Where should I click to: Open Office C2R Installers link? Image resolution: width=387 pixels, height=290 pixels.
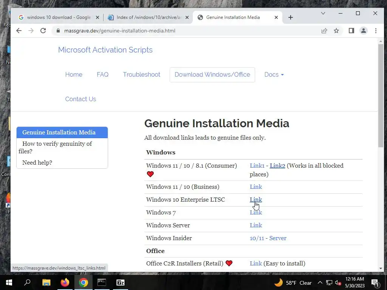click(256, 263)
